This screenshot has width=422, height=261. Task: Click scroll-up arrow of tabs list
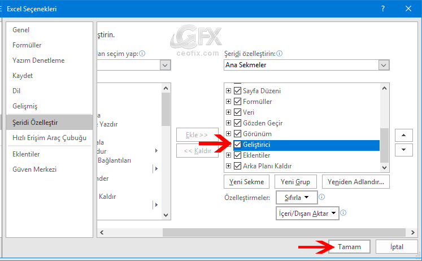[384, 88]
